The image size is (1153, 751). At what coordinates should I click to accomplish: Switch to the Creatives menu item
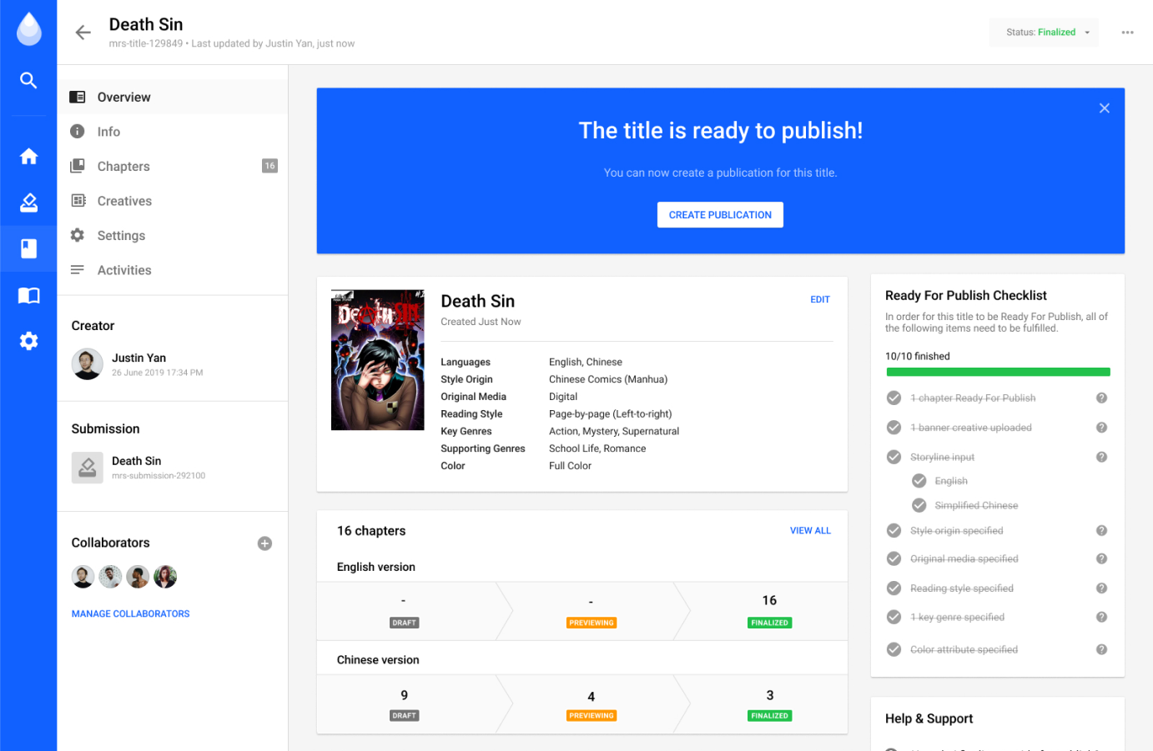click(x=124, y=201)
